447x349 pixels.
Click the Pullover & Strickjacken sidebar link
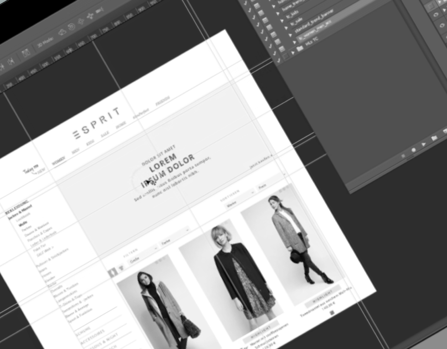coord(53,258)
